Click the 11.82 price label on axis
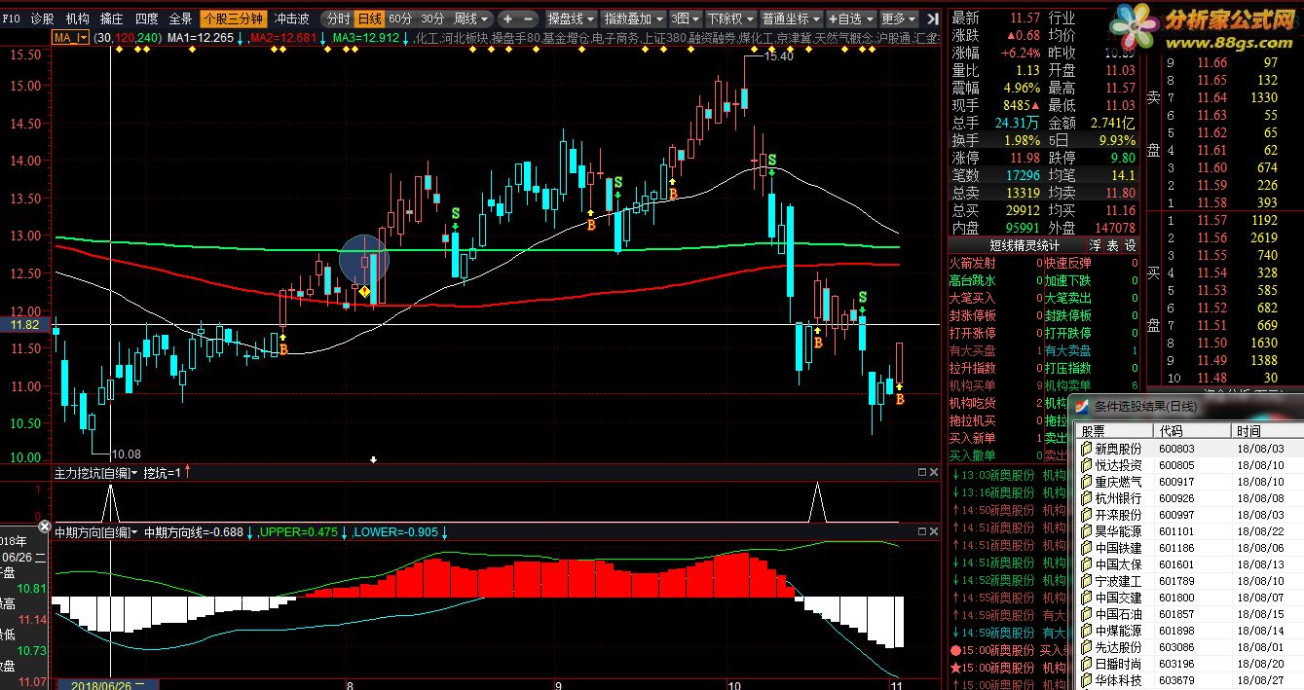This screenshot has width=1304, height=690. pos(25,324)
